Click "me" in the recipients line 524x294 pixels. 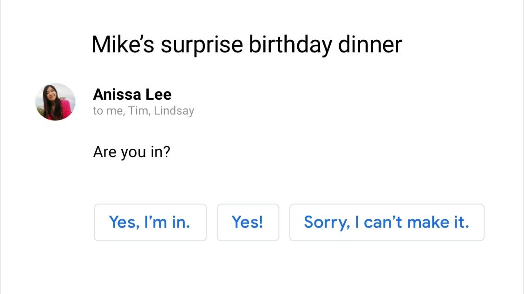(114, 111)
